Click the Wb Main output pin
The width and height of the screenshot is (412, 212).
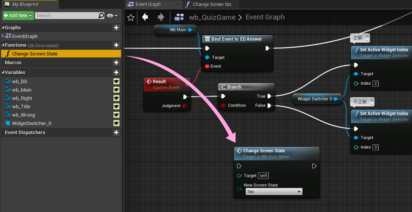(190, 30)
